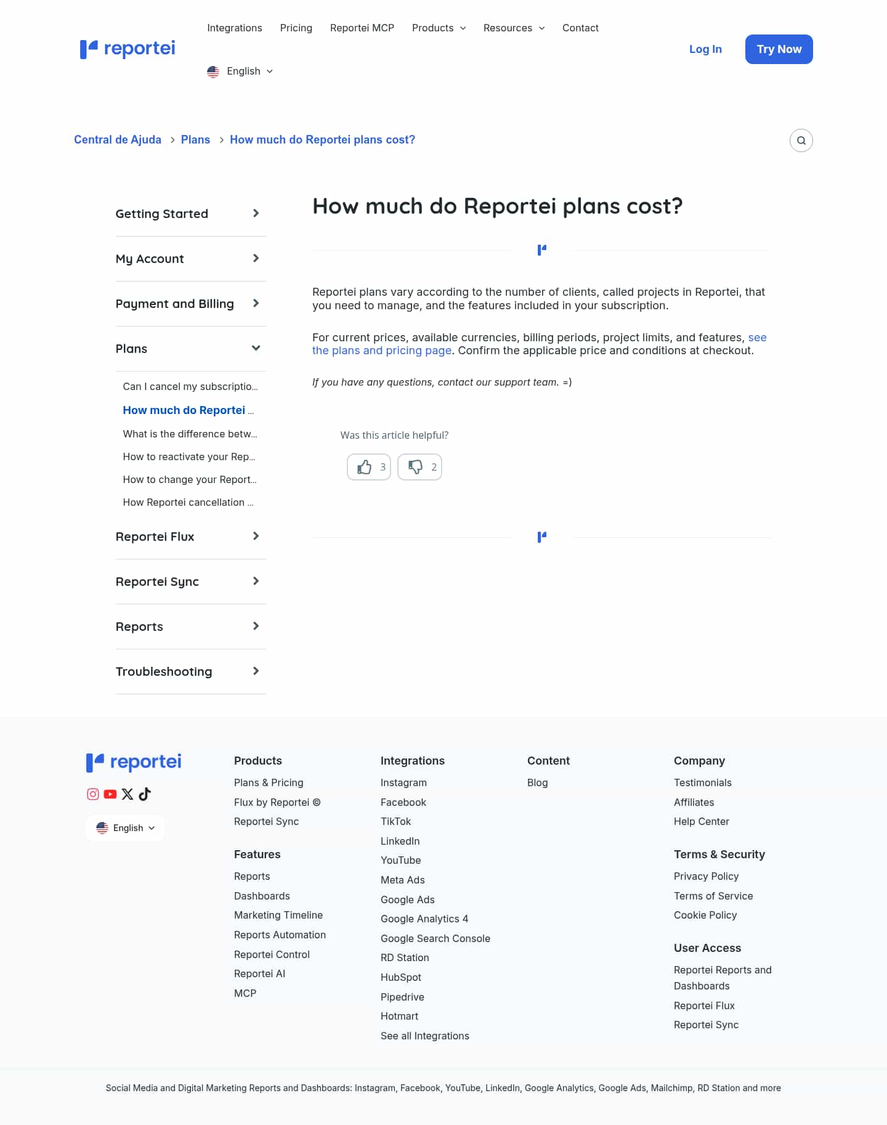Open the TikTok icon in footer
The image size is (887, 1125).
145,794
